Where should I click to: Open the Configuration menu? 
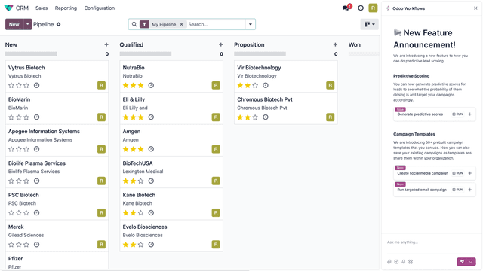(x=100, y=8)
